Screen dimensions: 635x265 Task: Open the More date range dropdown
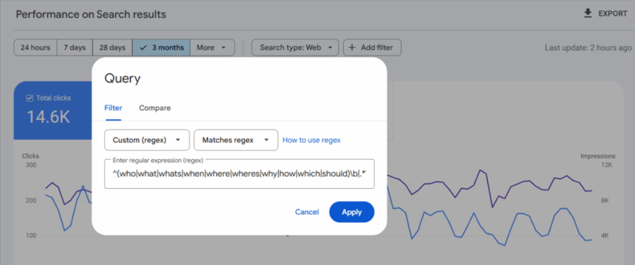tap(212, 47)
